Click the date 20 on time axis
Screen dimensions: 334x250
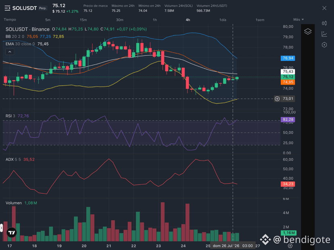(x=84, y=246)
